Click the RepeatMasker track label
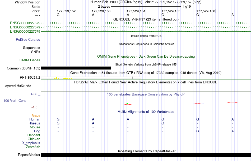Image resolution: width=251 pixels, height=161 pixels. pos(29,155)
